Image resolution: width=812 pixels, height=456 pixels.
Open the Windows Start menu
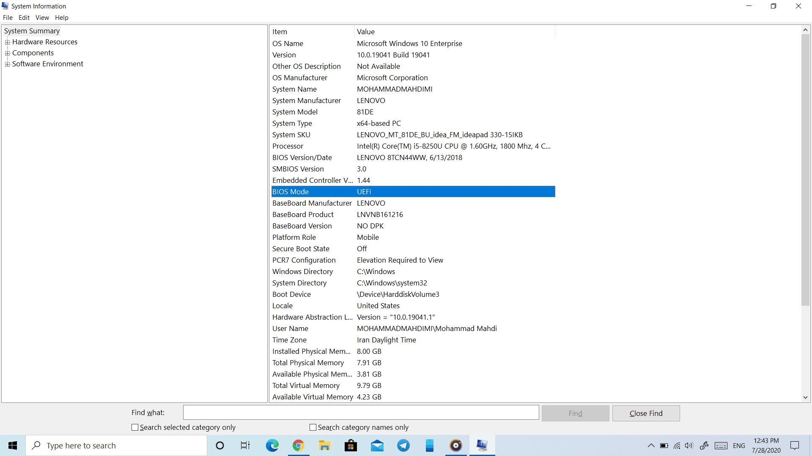(13, 445)
